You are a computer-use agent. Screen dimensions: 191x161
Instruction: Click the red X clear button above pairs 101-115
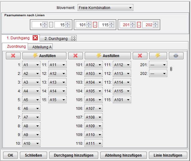(75, 56)
